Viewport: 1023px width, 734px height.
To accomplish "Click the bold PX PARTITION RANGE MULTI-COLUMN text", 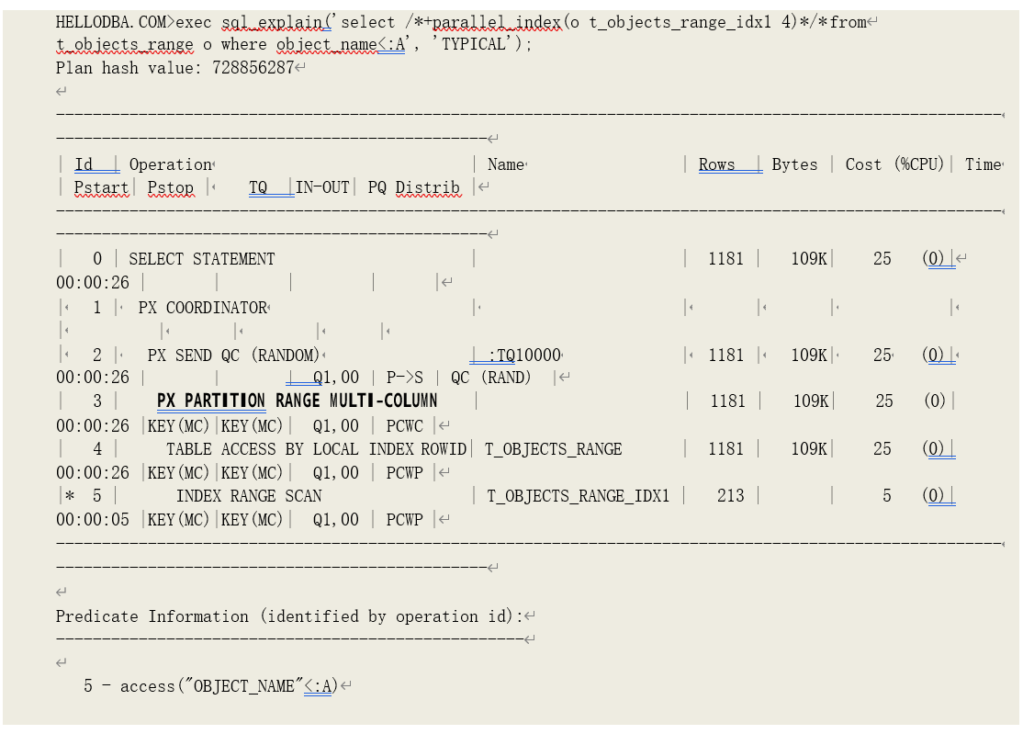I will click(297, 401).
